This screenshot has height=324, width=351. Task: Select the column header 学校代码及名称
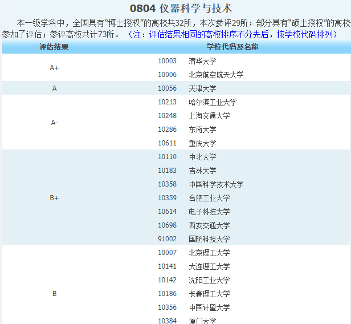(232, 47)
